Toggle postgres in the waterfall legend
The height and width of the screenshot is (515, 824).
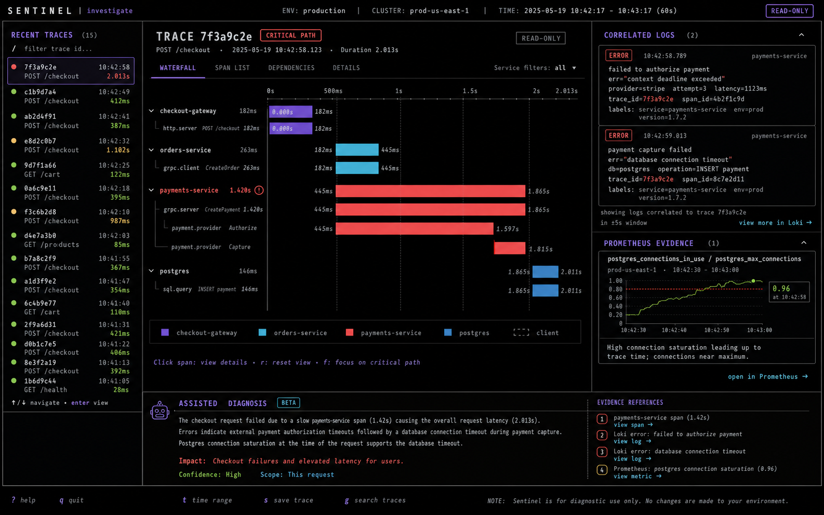point(467,333)
